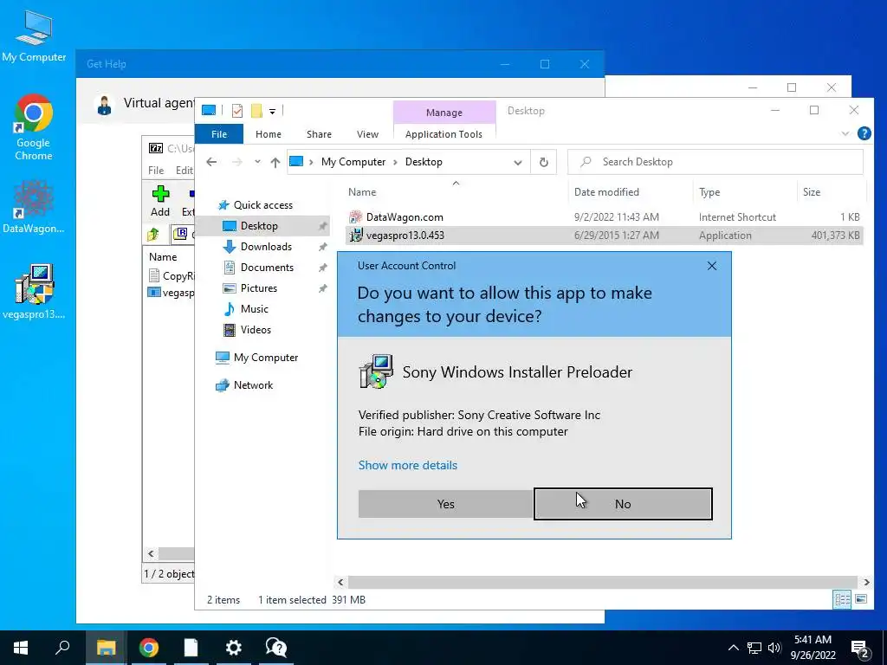Show hidden system tray icons
This screenshot has height=665, width=887.
tap(733, 648)
